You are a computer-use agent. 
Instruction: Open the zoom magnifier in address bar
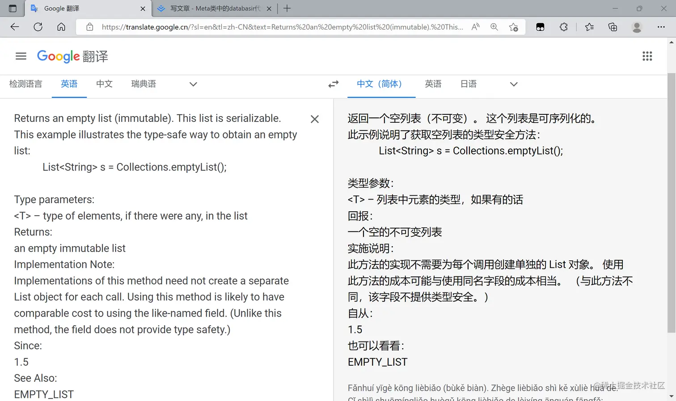click(494, 27)
